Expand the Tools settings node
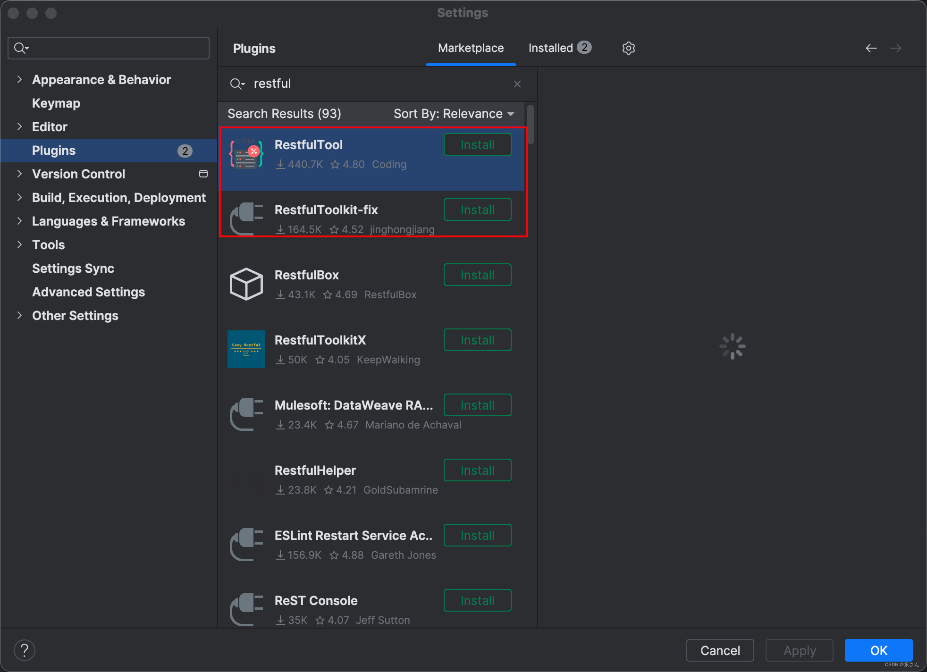This screenshot has height=672, width=927. (19, 244)
